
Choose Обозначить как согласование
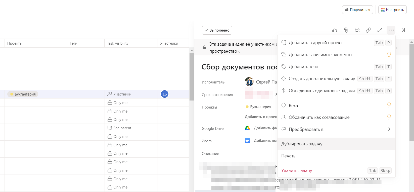336,117
